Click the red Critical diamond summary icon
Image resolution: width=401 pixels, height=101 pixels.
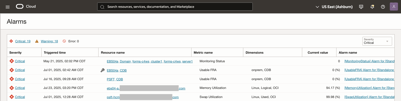coord(11,41)
